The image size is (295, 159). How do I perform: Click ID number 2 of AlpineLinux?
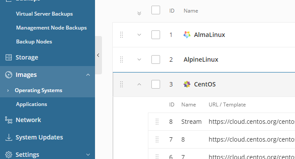(x=171, y=60)
